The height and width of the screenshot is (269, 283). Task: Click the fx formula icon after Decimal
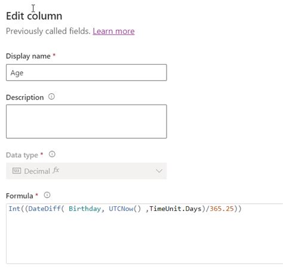56,170
